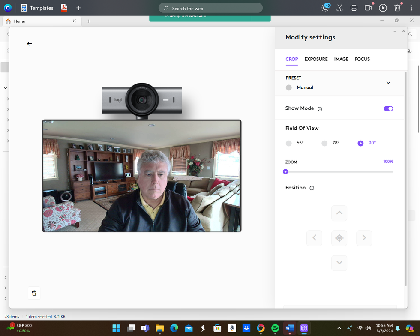Open Templates from the top toolbar
The height and width of the screenshot is (336, 420).
point(37,7)
